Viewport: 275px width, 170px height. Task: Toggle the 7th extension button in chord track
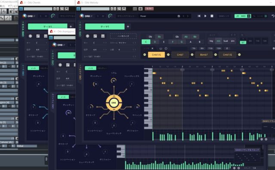click(x=194, y=49)
